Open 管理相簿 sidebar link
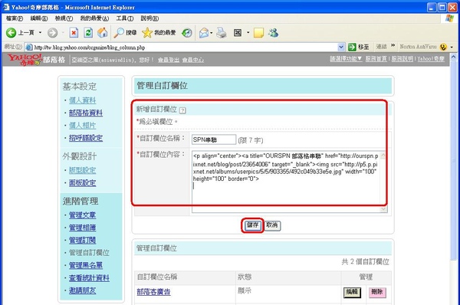The width and height of the screenshot is (460, 305). click(x=83, y=228)
